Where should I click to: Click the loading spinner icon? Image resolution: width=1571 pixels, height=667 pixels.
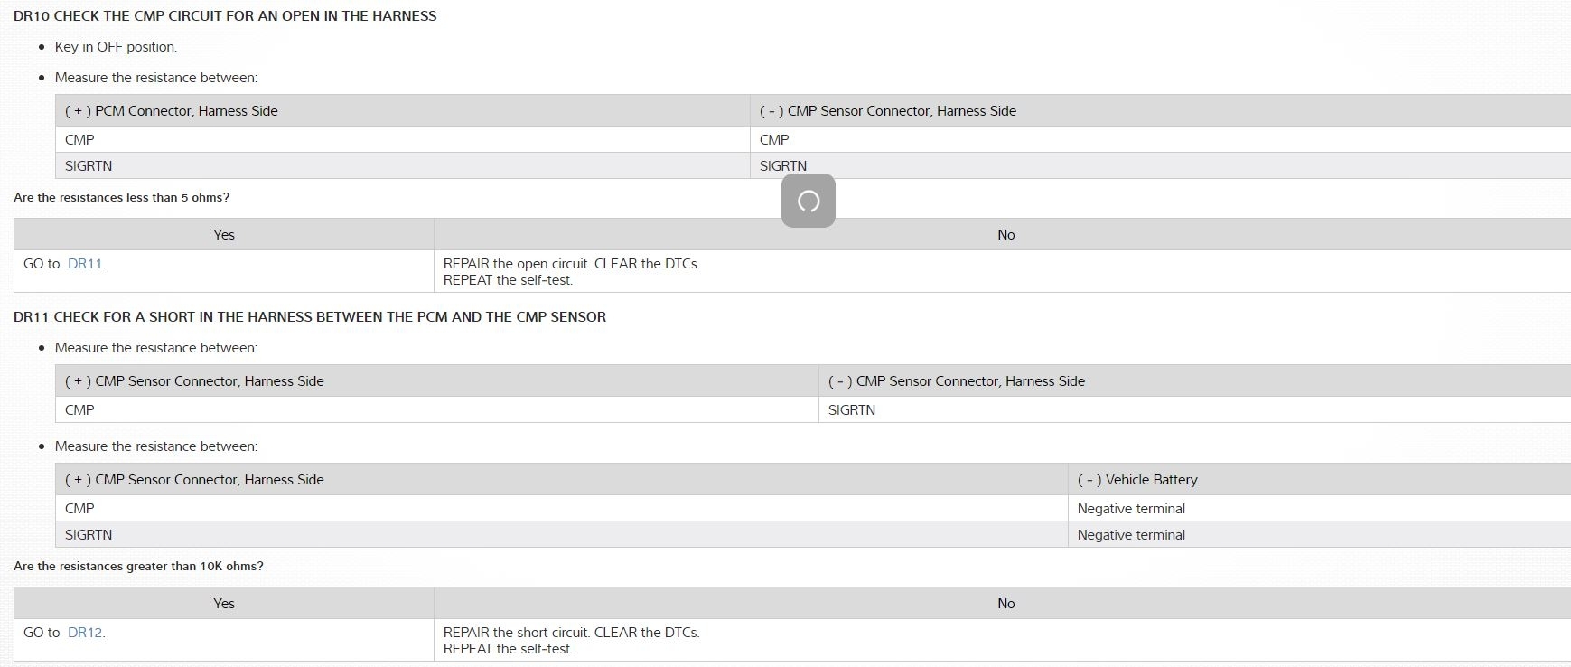[x=809, y=201]
